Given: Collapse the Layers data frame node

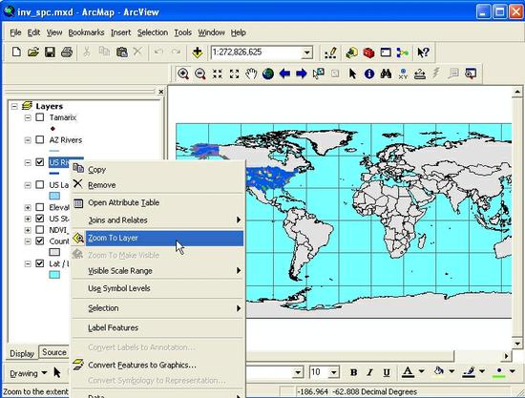Looking at the screenshot, I should (x=14, y=107).
